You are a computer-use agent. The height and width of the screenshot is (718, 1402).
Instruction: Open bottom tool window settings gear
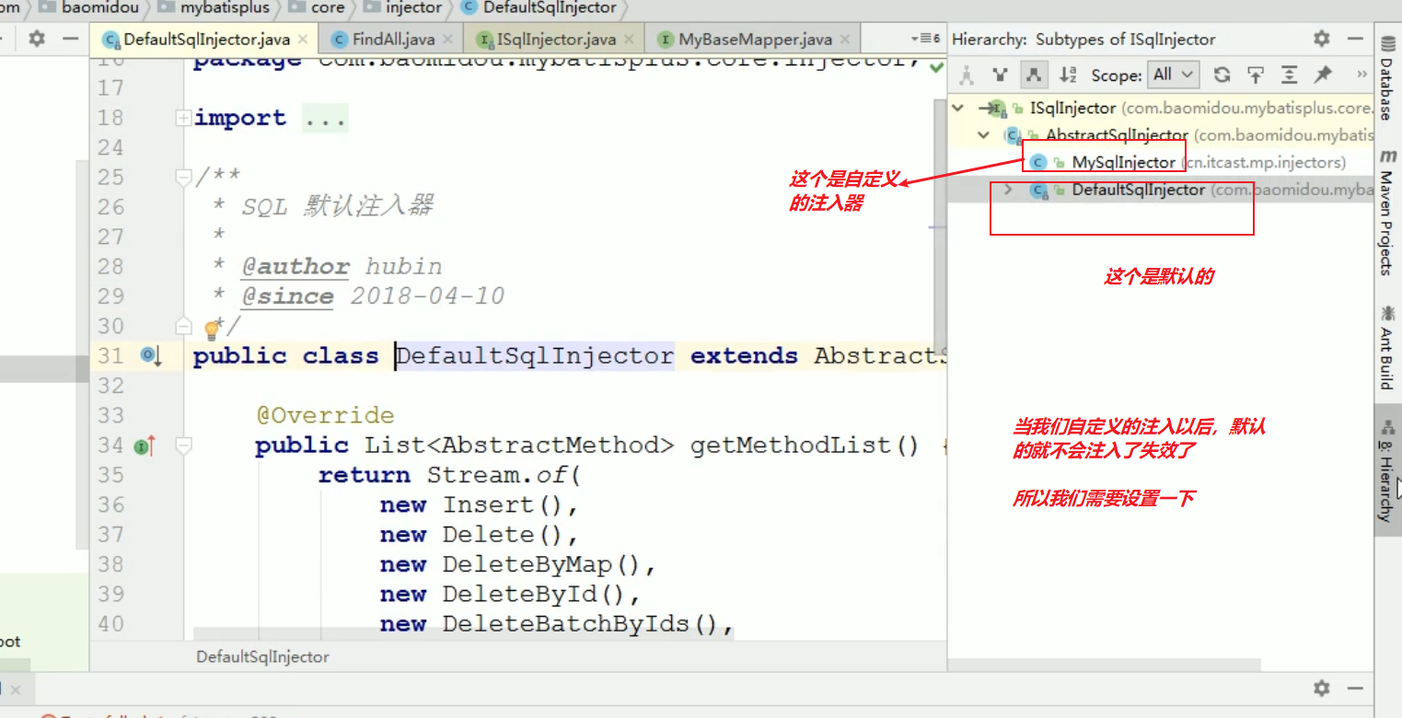1321,688
